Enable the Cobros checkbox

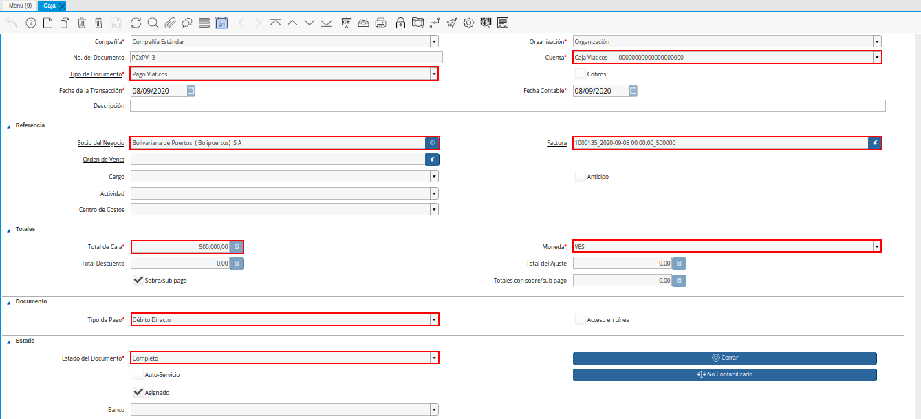tap(581, 74)
